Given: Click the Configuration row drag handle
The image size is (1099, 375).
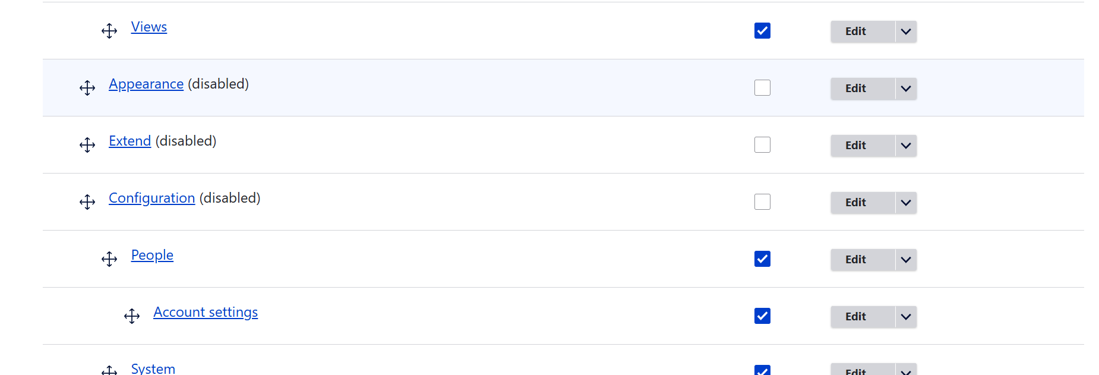Looking at the screenshot, I should (x=87, y=202).
